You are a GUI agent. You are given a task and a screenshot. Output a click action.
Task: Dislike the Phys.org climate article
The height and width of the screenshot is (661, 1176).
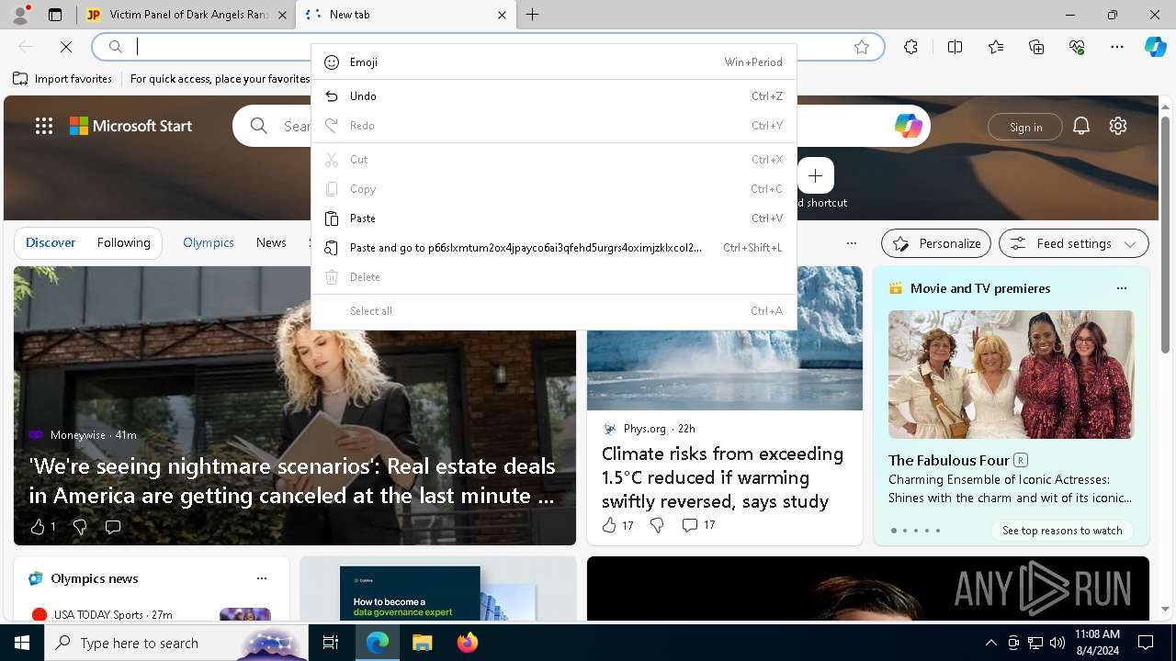pyautogui.click(x=657, y=525)
